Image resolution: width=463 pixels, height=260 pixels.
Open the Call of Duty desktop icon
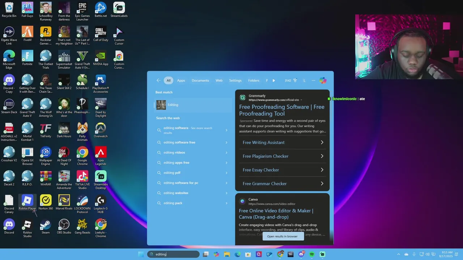(x=101, y=34)
